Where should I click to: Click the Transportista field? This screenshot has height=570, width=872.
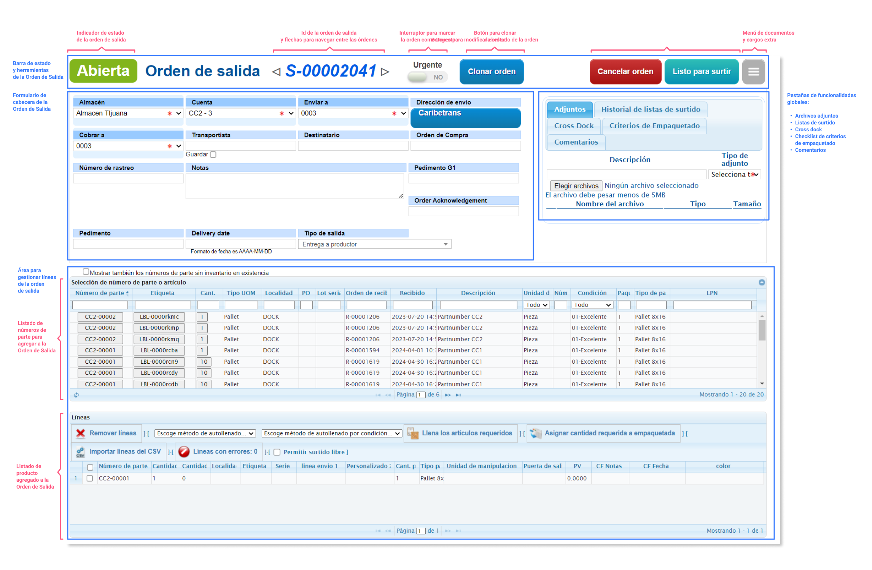point(240,146)
